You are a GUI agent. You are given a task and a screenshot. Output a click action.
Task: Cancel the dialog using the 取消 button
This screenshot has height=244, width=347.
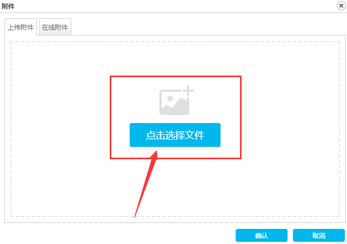click(319, 235)
